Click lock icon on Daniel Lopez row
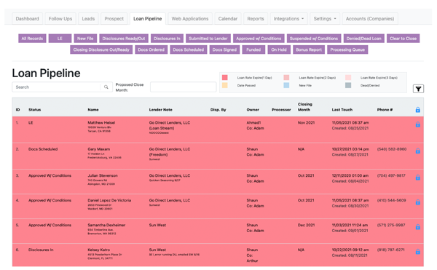The width and height of the screenshot is (437, 270). (x=417, y=202)
